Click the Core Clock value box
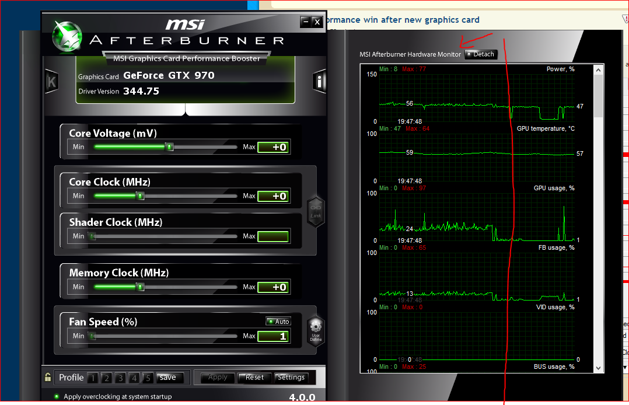 tap(273, 196)
